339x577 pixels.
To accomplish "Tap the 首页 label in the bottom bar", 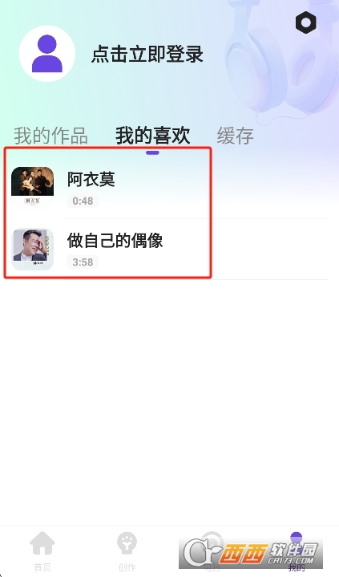I will 42,567.
